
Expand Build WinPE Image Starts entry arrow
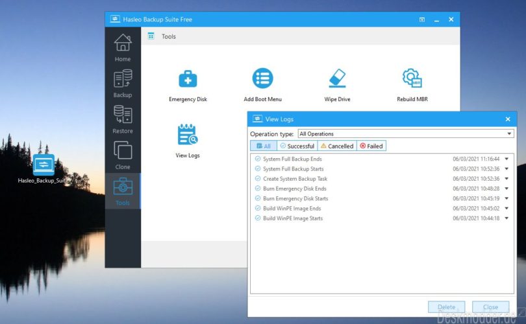tap(507, 218)
